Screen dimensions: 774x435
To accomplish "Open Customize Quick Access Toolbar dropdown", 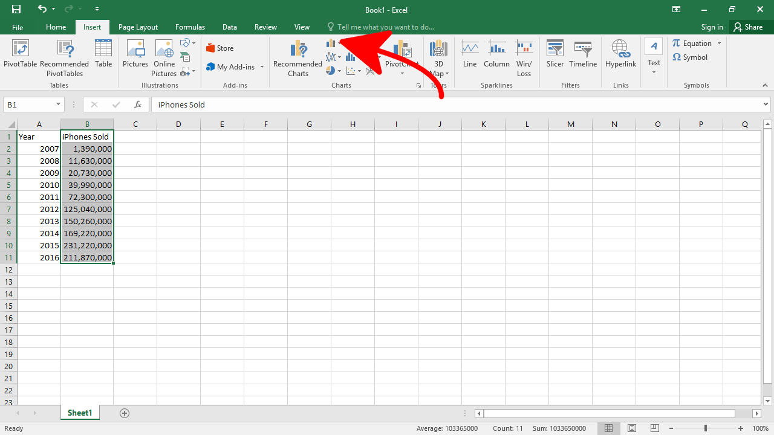I will click(97, 9).
